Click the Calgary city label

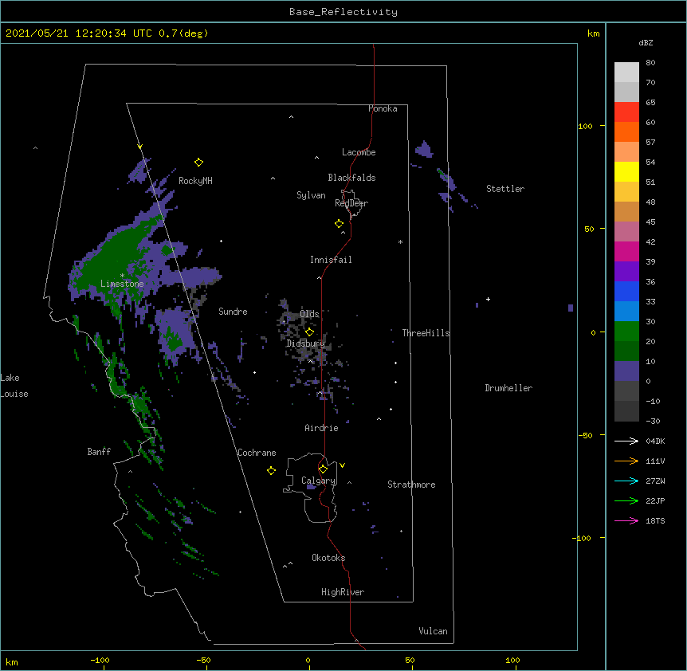pyautogui.click(x=319, y=481)
